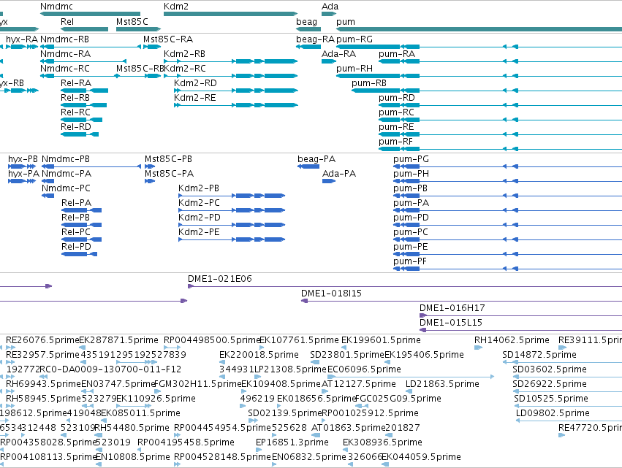The image size is (622, 468).
Task: Select EST RP004195458.5prime
Action: point(140,450)
